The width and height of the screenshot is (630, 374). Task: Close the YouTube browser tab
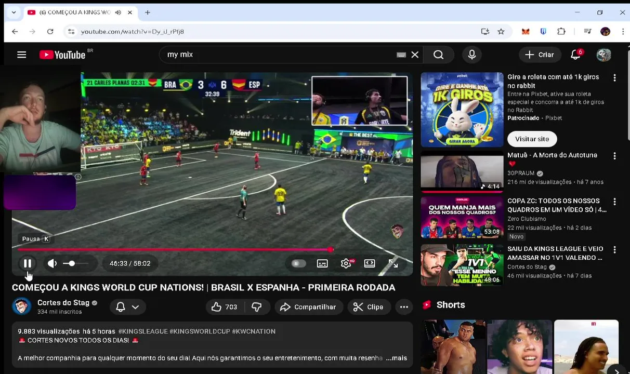coord(130,12)
